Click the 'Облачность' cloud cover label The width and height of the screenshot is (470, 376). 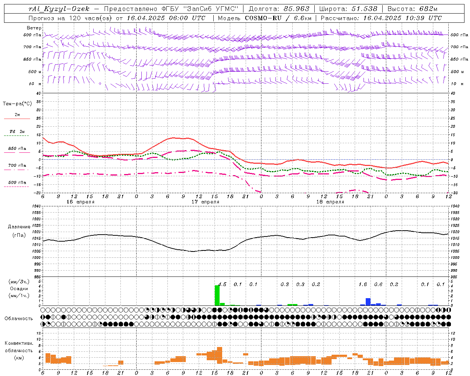19,318
